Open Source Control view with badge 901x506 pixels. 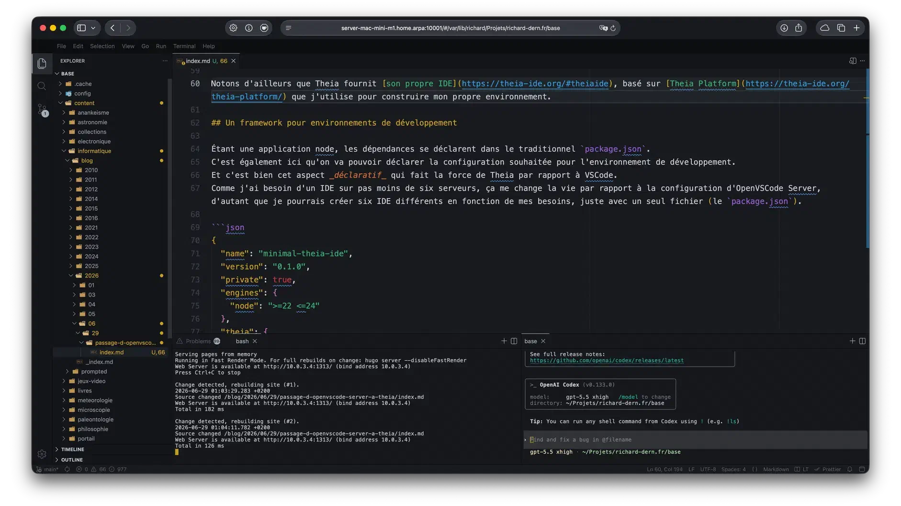(x=42, y=110)
